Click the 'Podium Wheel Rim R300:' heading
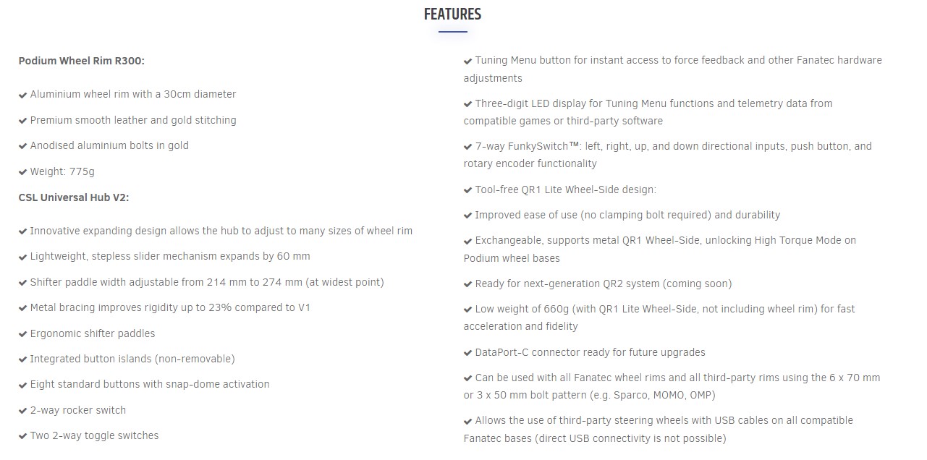This screenshot has height=460, width=927. 82,61
